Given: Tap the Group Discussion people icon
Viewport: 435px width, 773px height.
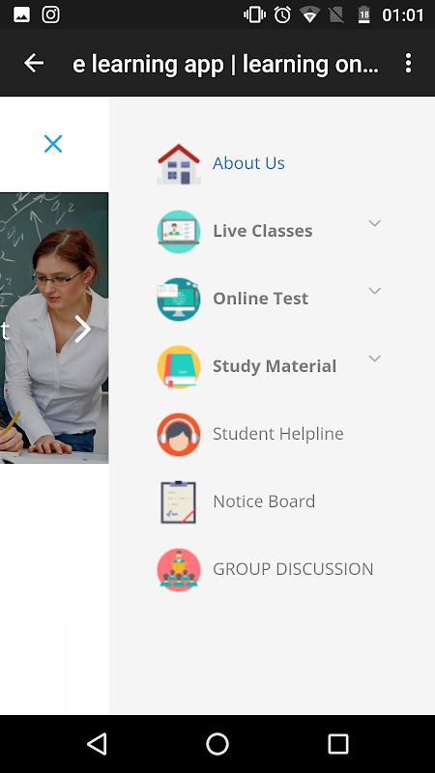Looking at the screenshot, I should (179, 569).
